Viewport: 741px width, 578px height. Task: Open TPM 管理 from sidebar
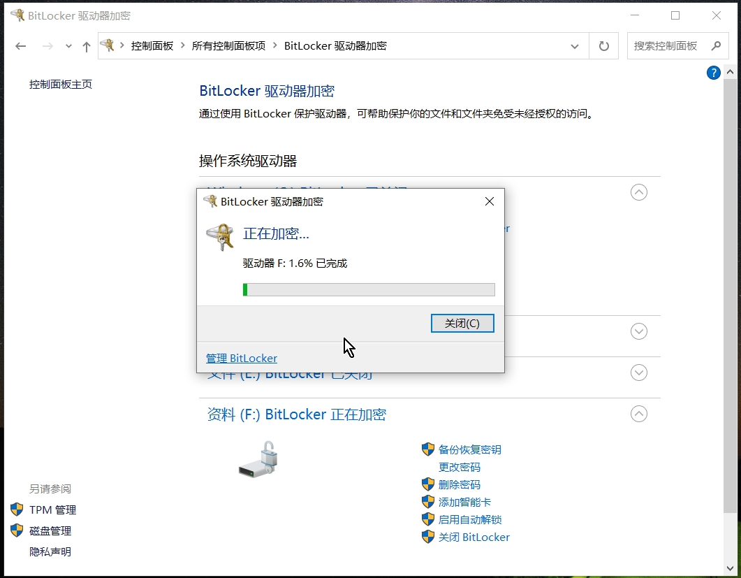pyautogui.click(x=52, y=510)
